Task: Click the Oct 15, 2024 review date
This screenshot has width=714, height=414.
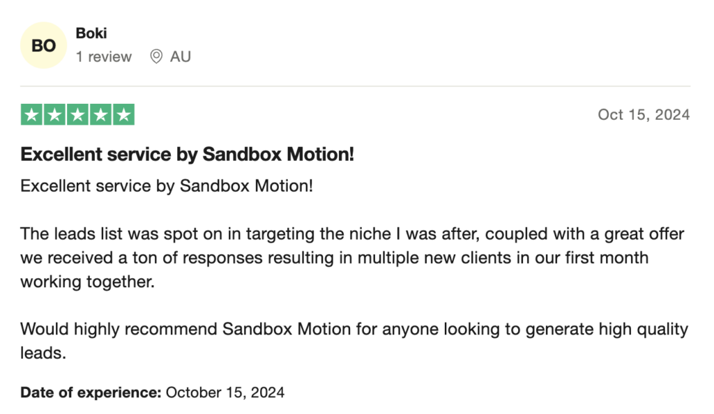Action: coord(644,115)
